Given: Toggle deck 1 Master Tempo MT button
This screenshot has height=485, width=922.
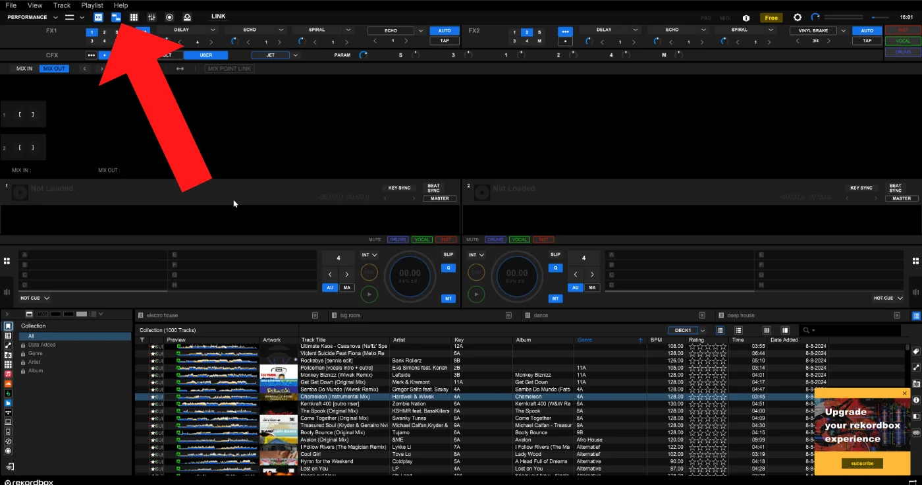Looking at the screenshot, I should 448,299.
